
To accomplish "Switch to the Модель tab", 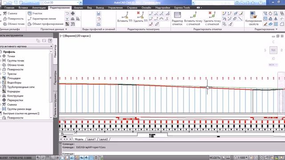I will tap(79, 139).
